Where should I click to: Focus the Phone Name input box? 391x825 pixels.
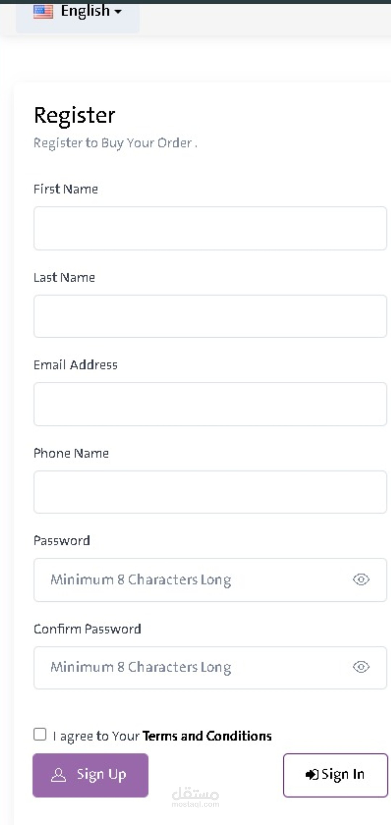(210, 492)
